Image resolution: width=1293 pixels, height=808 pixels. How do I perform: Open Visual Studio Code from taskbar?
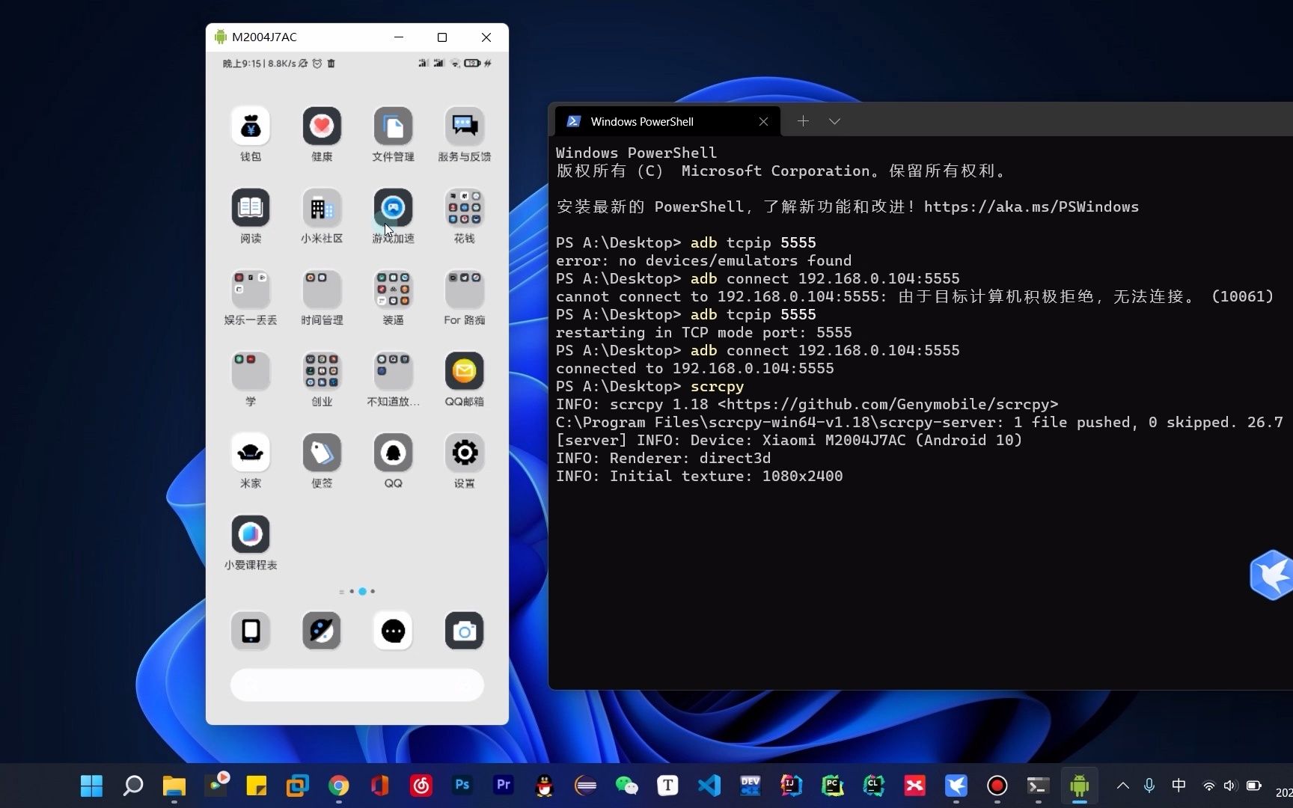pos(709,786)
